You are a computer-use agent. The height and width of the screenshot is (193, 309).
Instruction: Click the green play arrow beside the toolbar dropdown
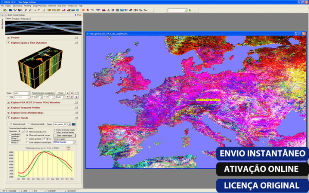pos(190,10)
